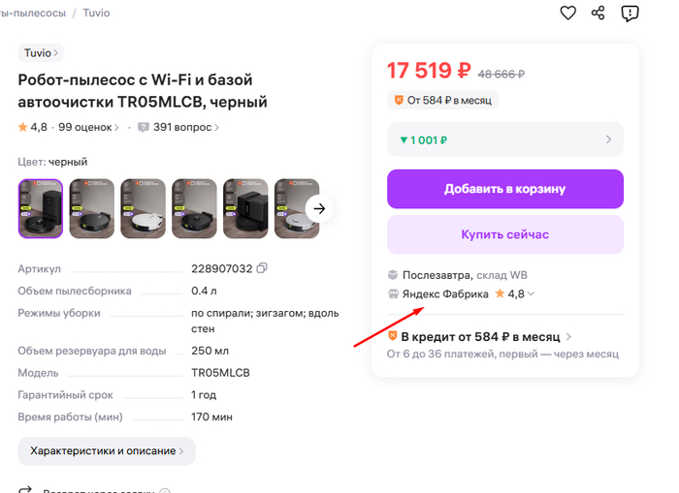Click Купить сейчас button
This screenshot has height=493, width=679.
pos(504,235)
